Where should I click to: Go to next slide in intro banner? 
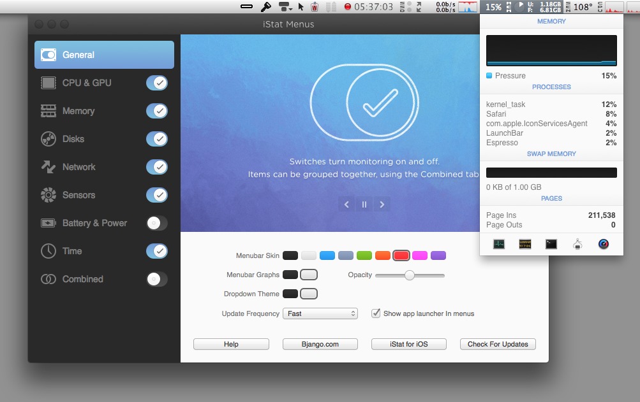(x=382, y=205)
